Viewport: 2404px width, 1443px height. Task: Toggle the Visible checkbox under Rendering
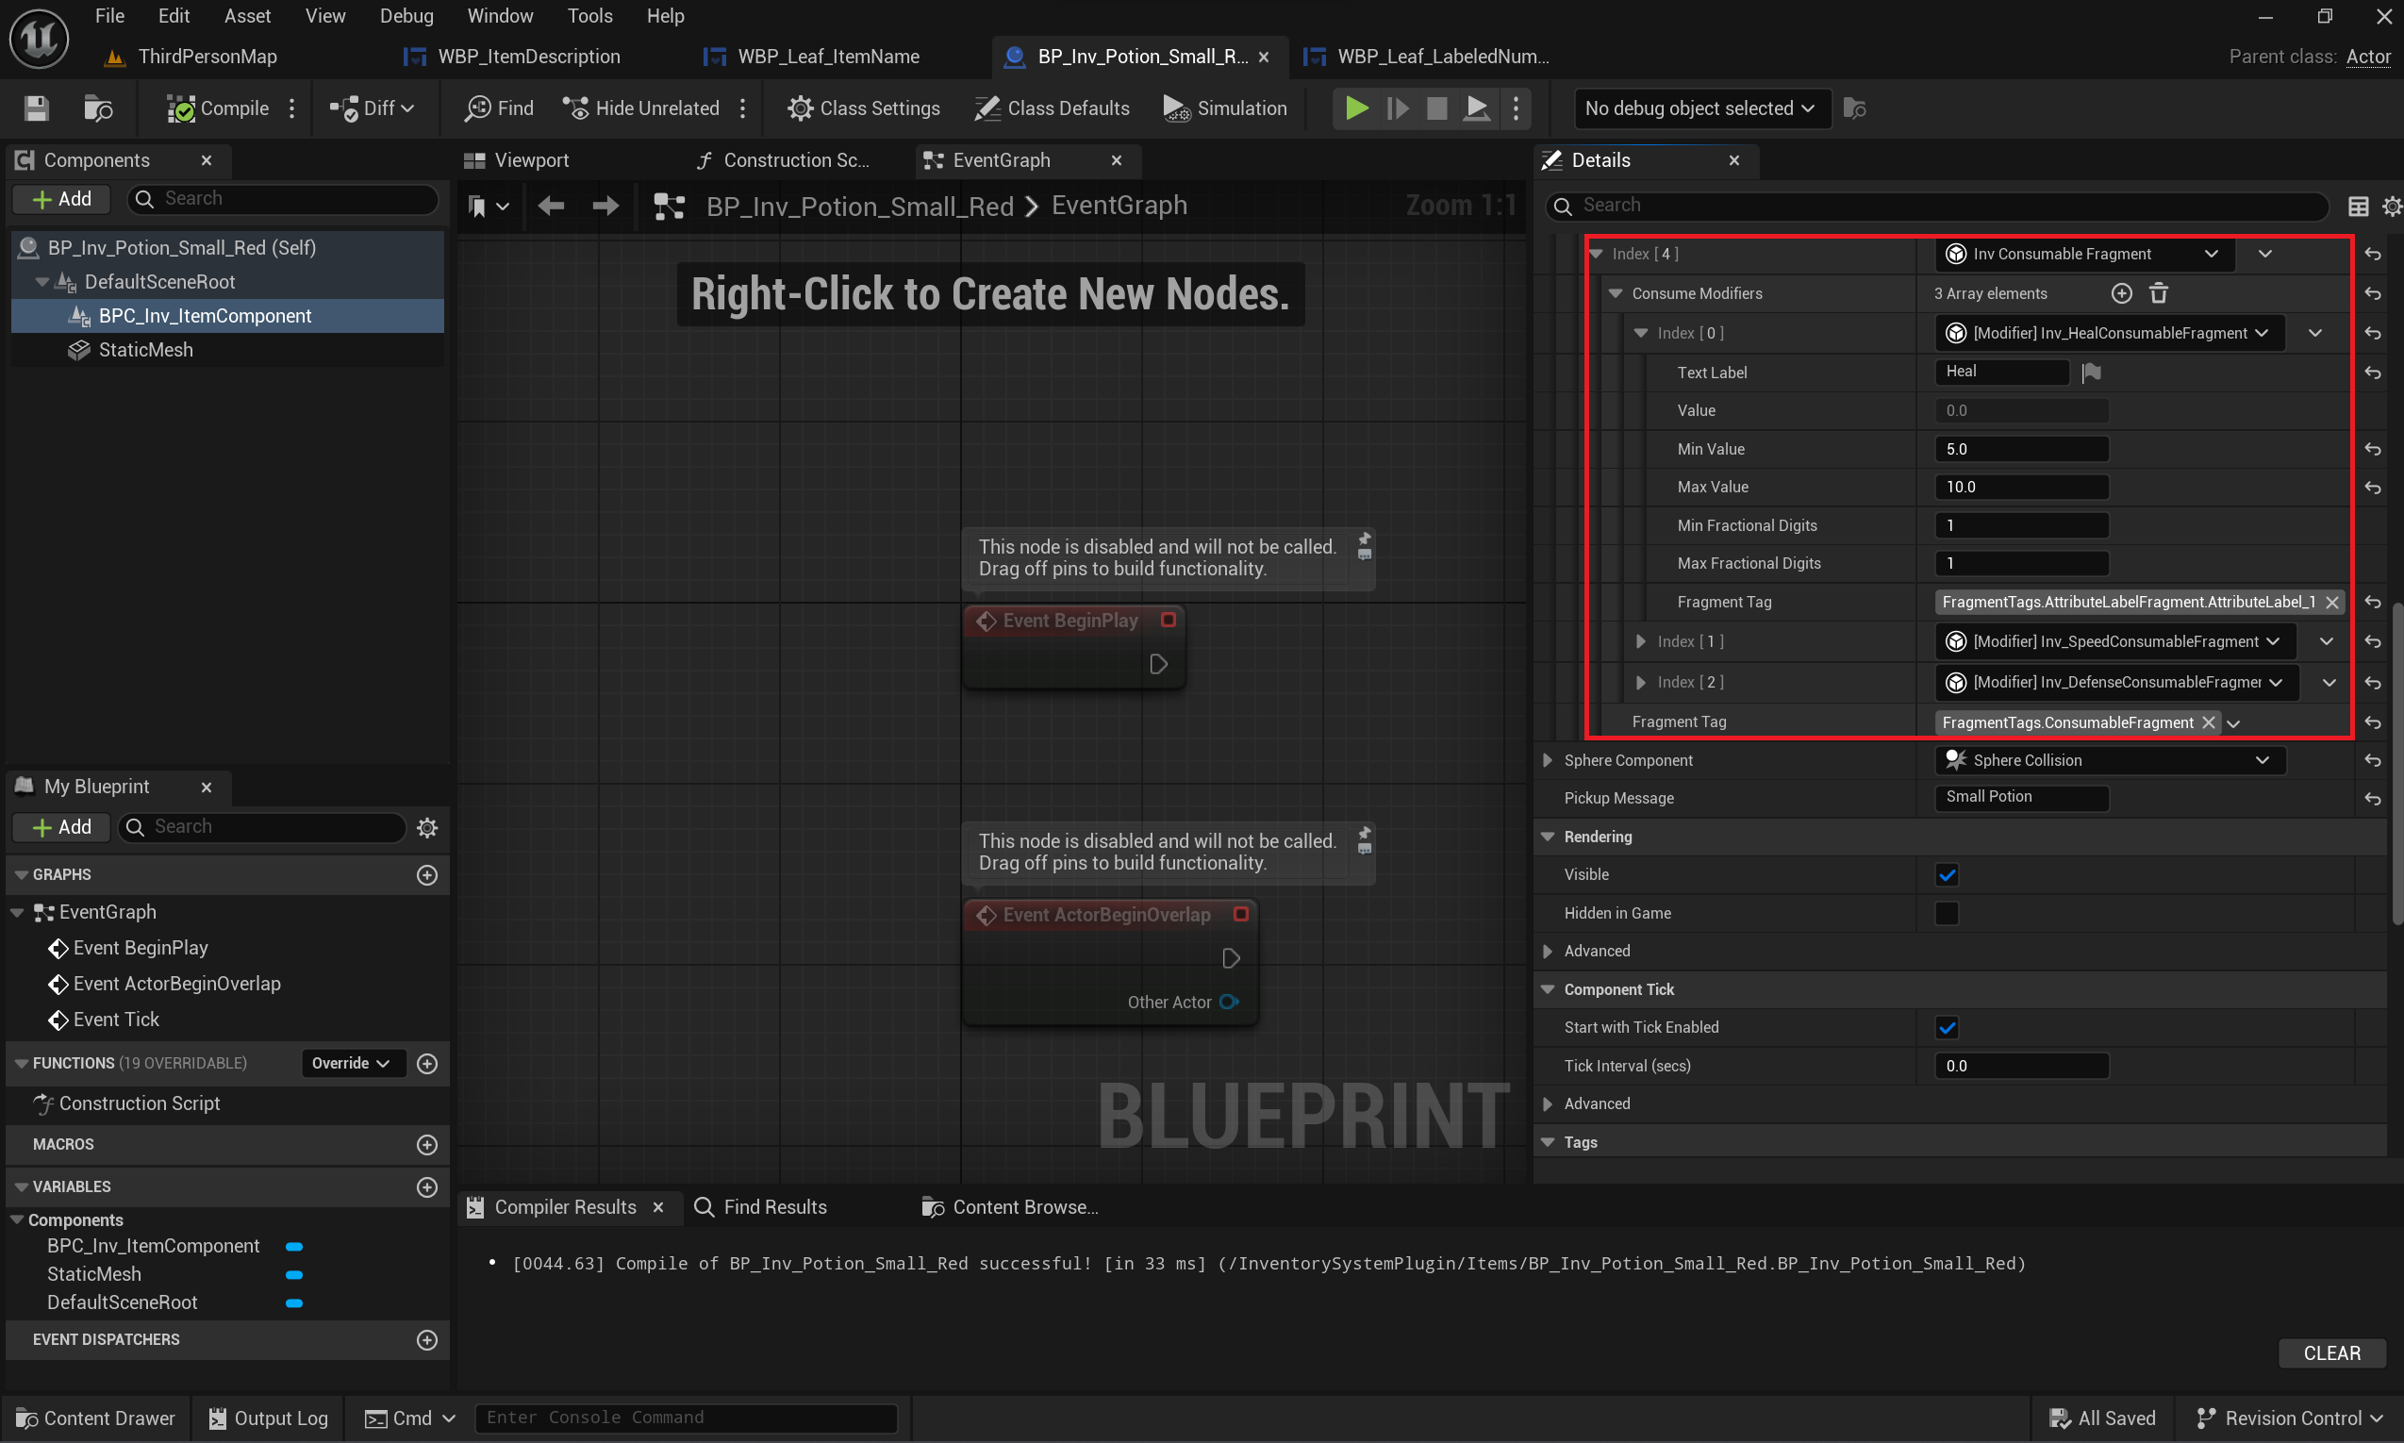tap(1947, 875)
